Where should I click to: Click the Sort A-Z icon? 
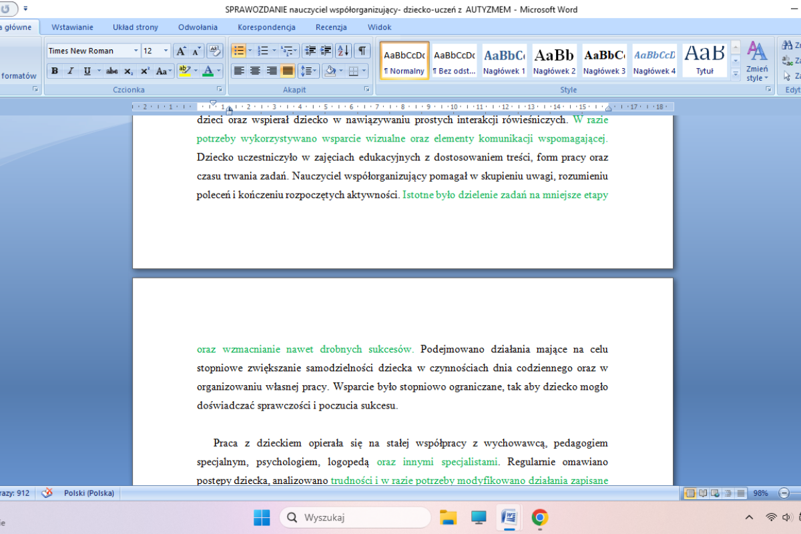click(x=343, y=51)
